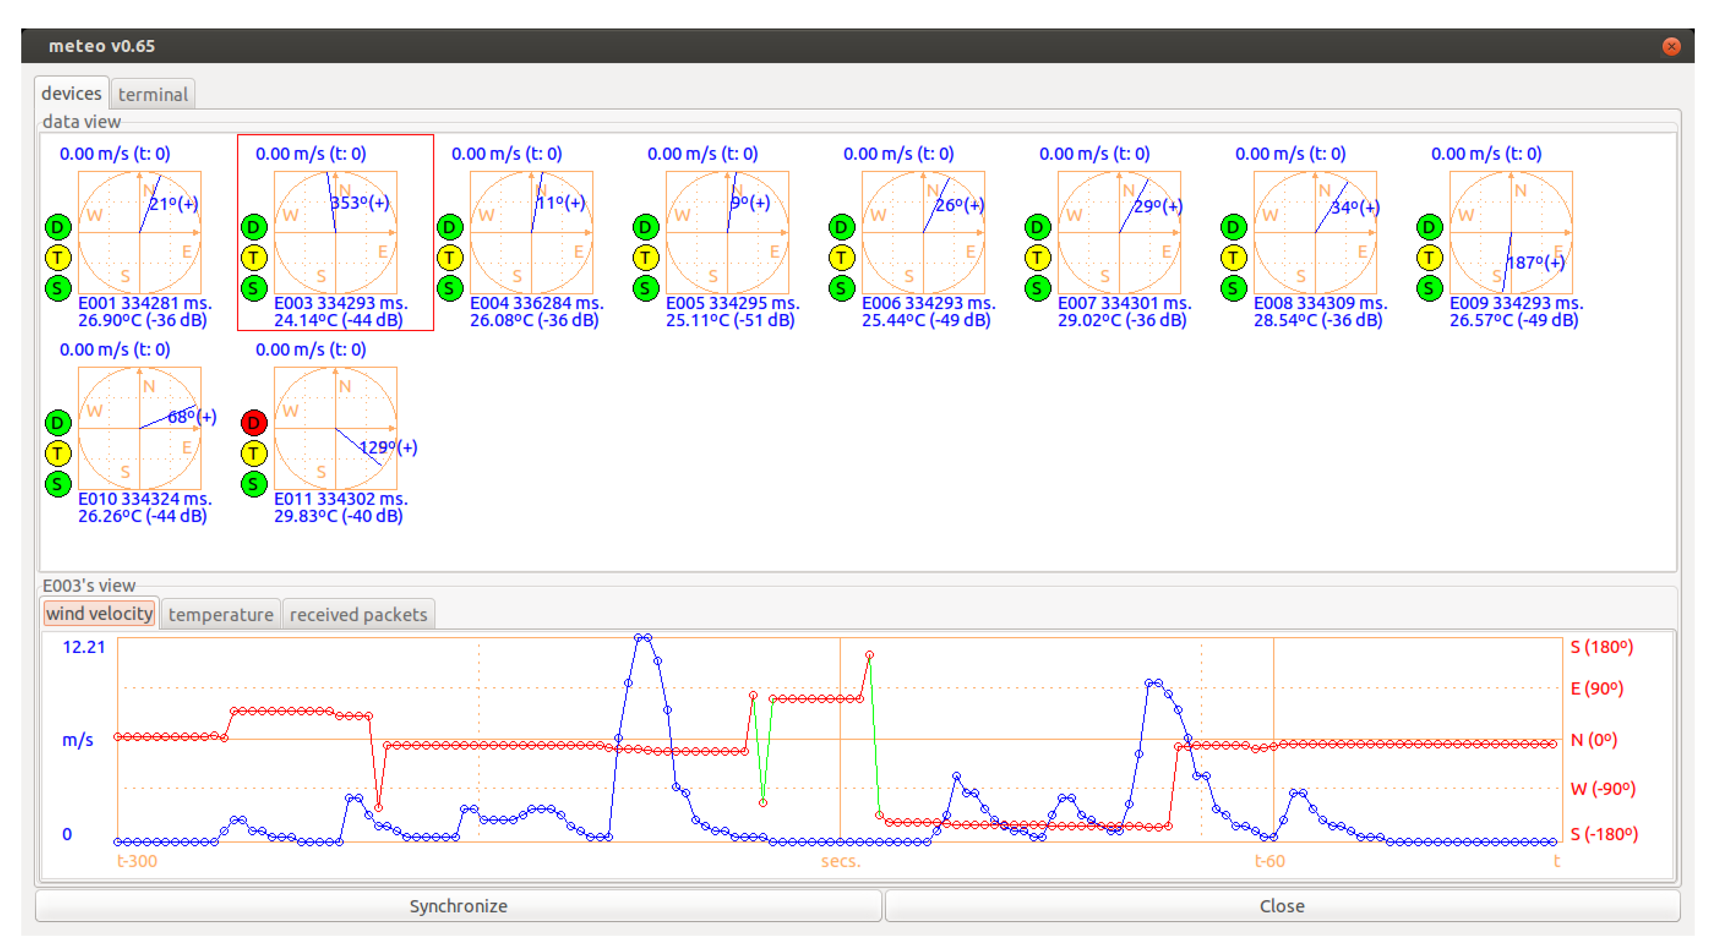
Task: Click the green S indicator of E004
Action: [x=449, y=288]
